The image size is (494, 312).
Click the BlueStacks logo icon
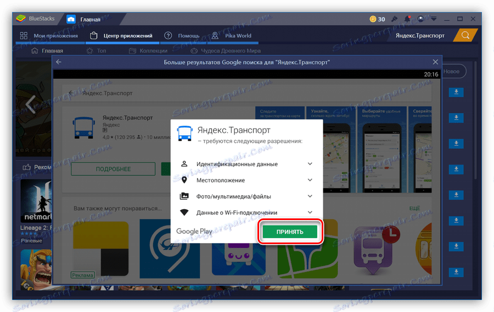coord(21,19)
